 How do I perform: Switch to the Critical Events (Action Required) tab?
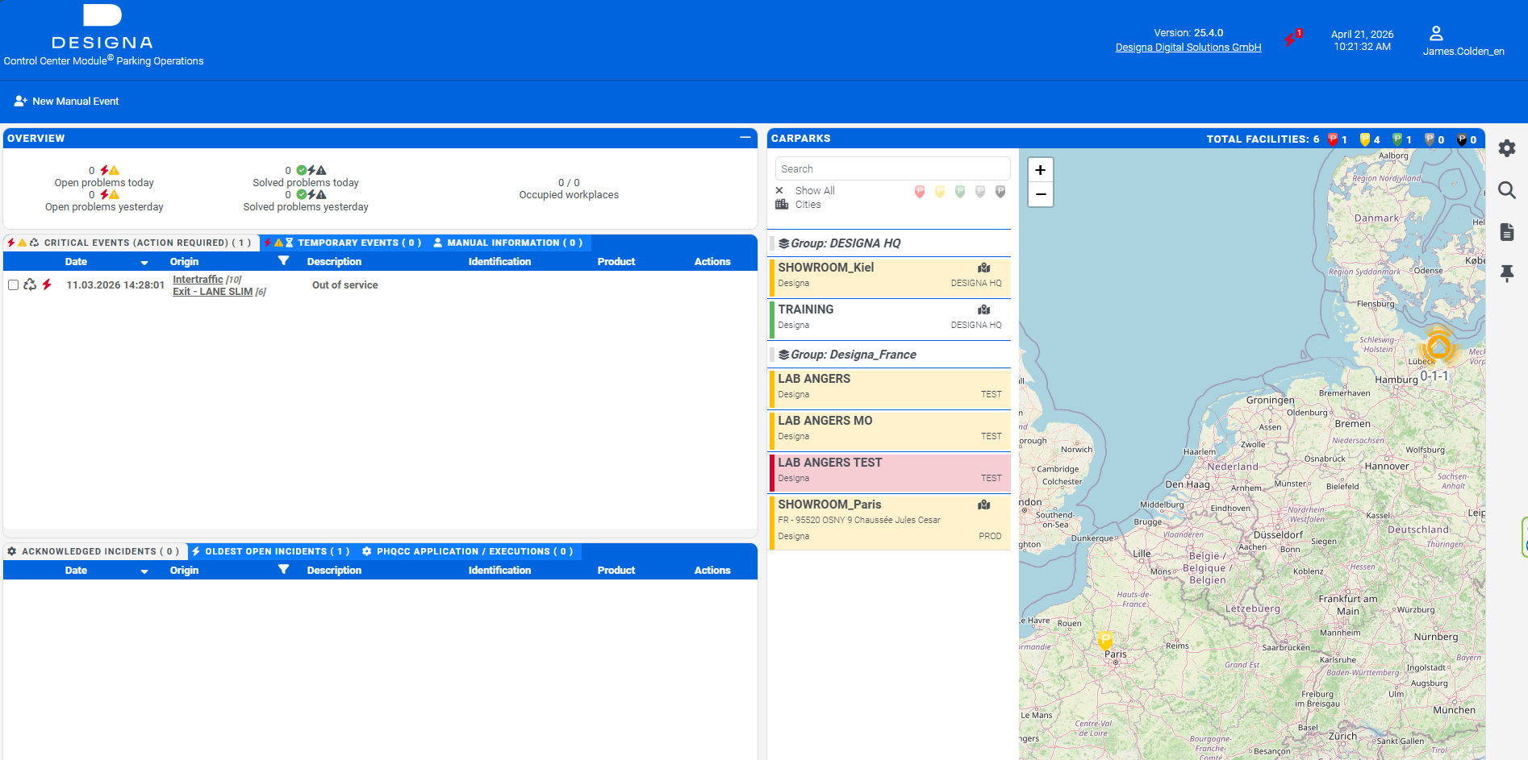(131, 243)
